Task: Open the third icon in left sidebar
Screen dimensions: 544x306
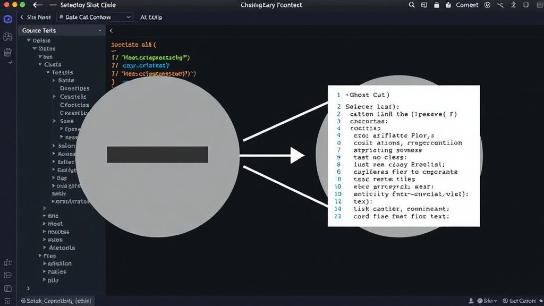Action: (7, 53)
